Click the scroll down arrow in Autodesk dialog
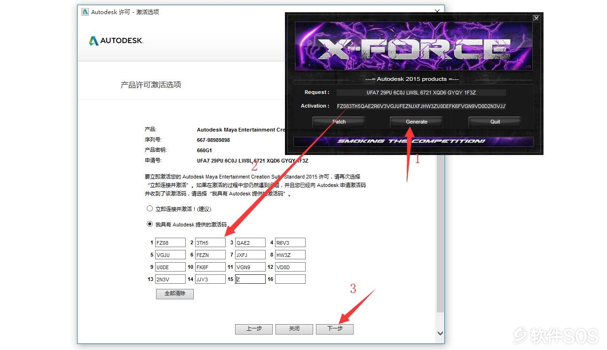Image resolution: width=607 pixels, height=350 pixels. tap(440, 333)
